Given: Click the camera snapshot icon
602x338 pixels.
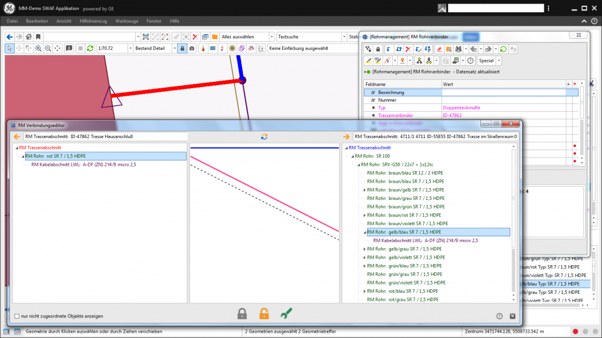Looking at the screenshot, I should [192, 48].
